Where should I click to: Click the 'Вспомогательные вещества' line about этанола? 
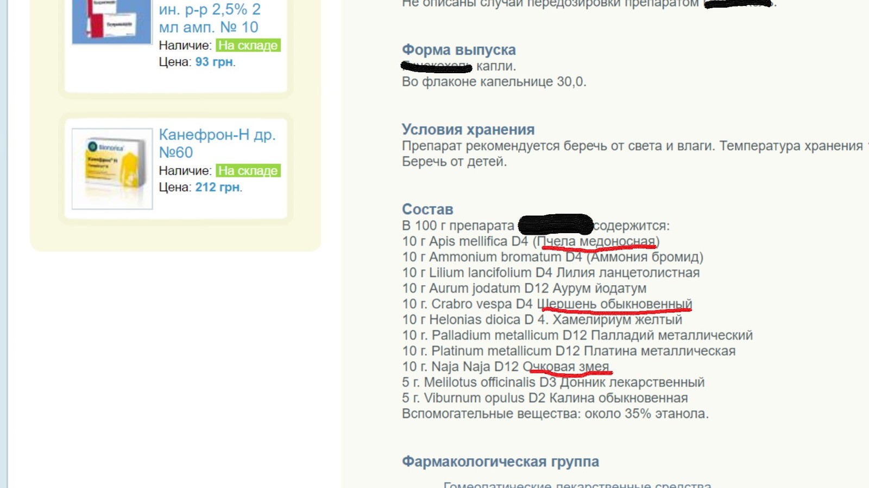pyautogui.click(x=555, y=414)
